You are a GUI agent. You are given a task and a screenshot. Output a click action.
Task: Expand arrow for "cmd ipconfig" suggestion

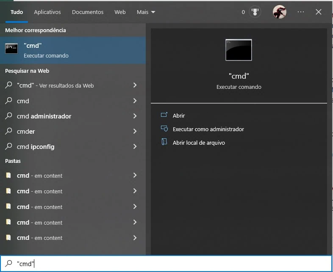click(x=135, y=147)
